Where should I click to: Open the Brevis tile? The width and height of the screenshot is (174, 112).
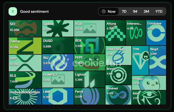[118, 75]
